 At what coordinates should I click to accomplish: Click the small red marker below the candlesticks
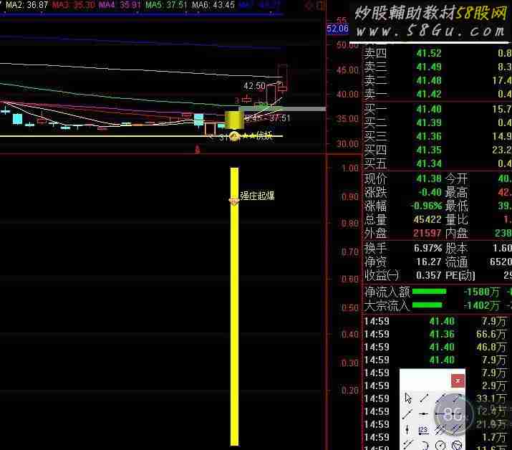197,149
